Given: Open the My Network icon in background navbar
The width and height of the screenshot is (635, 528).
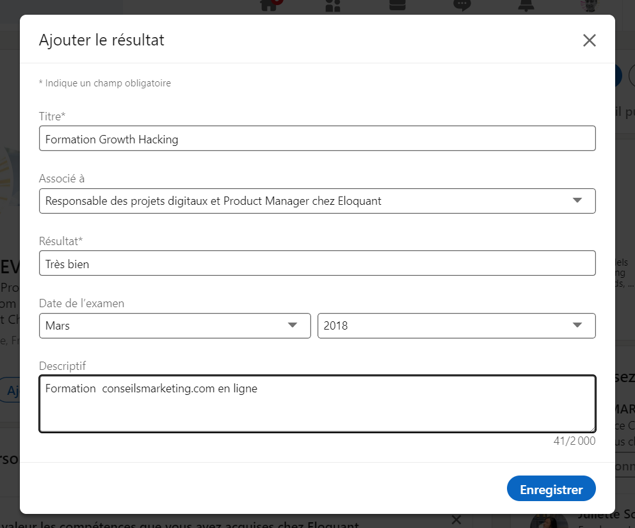Looking at the screenshot, I should pyautogui.click(x=333, y=5).
